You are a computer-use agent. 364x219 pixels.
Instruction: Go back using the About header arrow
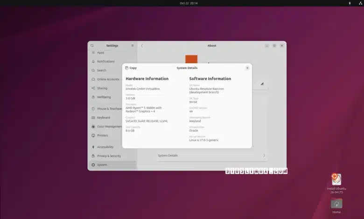142,46
